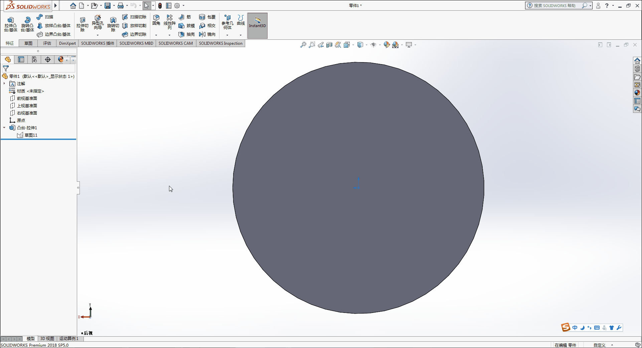The height and width of the screenshot is (348, 642).
Task: Open the Options gear icon
Action: pyautogui.click(x=177, y=6)
